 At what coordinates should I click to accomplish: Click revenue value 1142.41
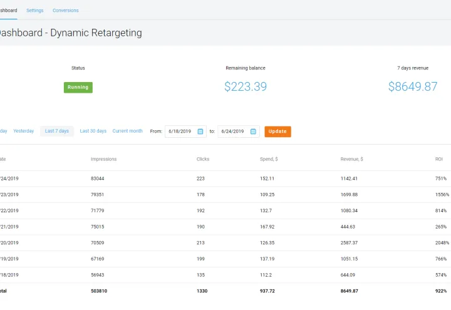point(349,178)
